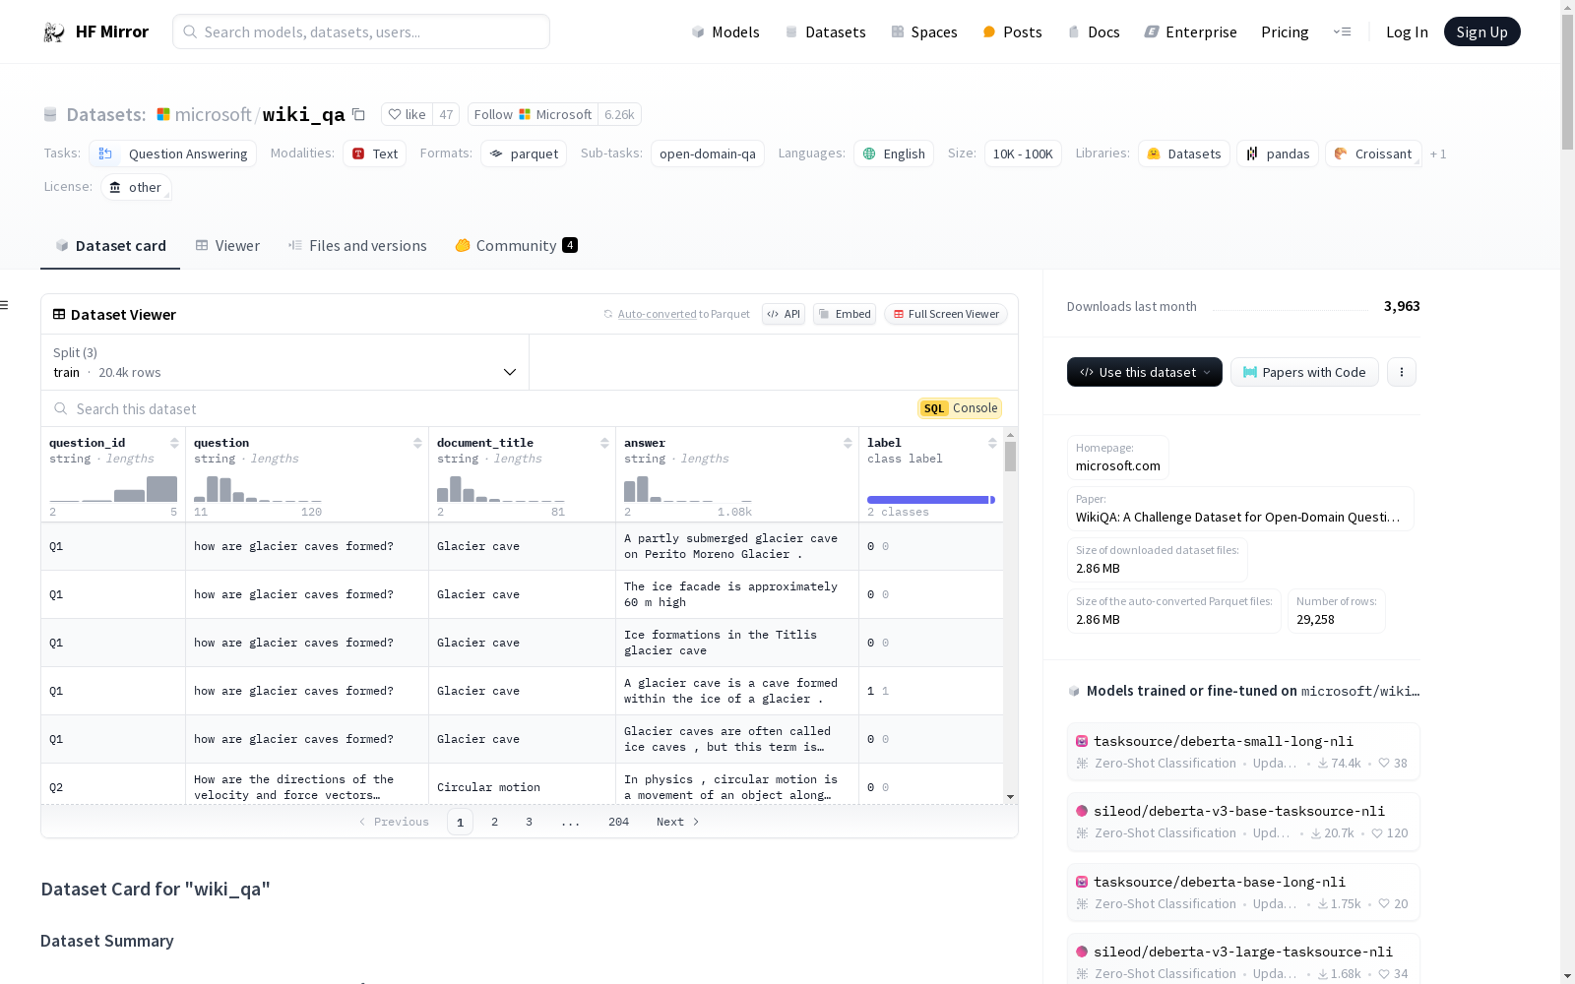Click Log In

click(x=1407, y=31)
